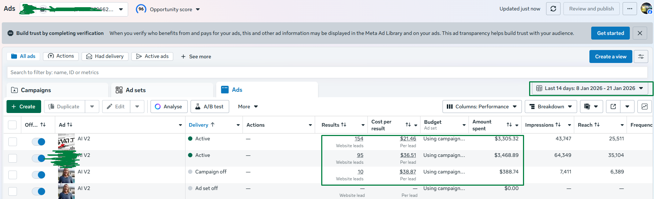This screenshot has height=199, width=654.
Task: Sort by the Cost per result arrows
Action: pyautogui.click(x=408, y=125)
